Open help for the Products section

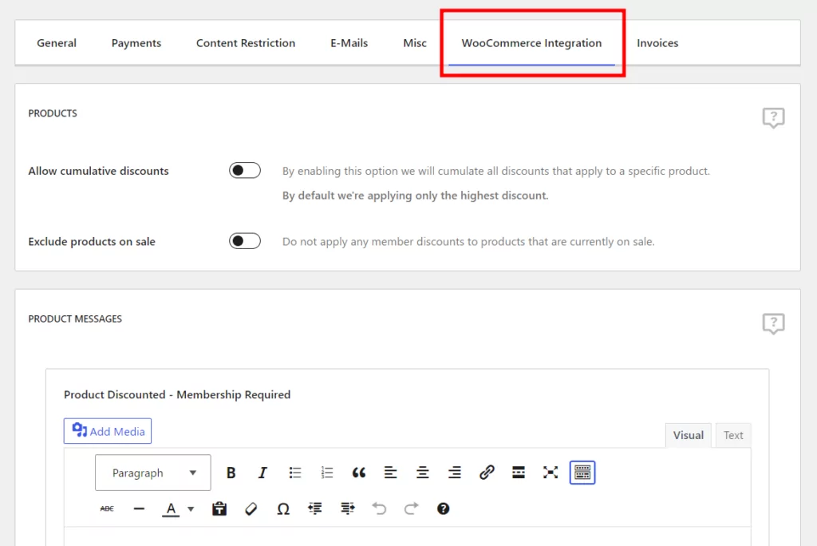773,118
